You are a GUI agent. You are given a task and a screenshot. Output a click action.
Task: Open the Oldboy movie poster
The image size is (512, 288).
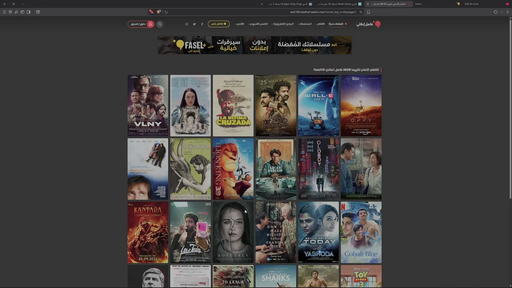click(318, 169)
